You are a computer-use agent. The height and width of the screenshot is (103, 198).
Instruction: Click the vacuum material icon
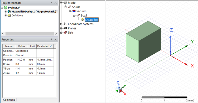pyautogui.click(x=74, y=11)
